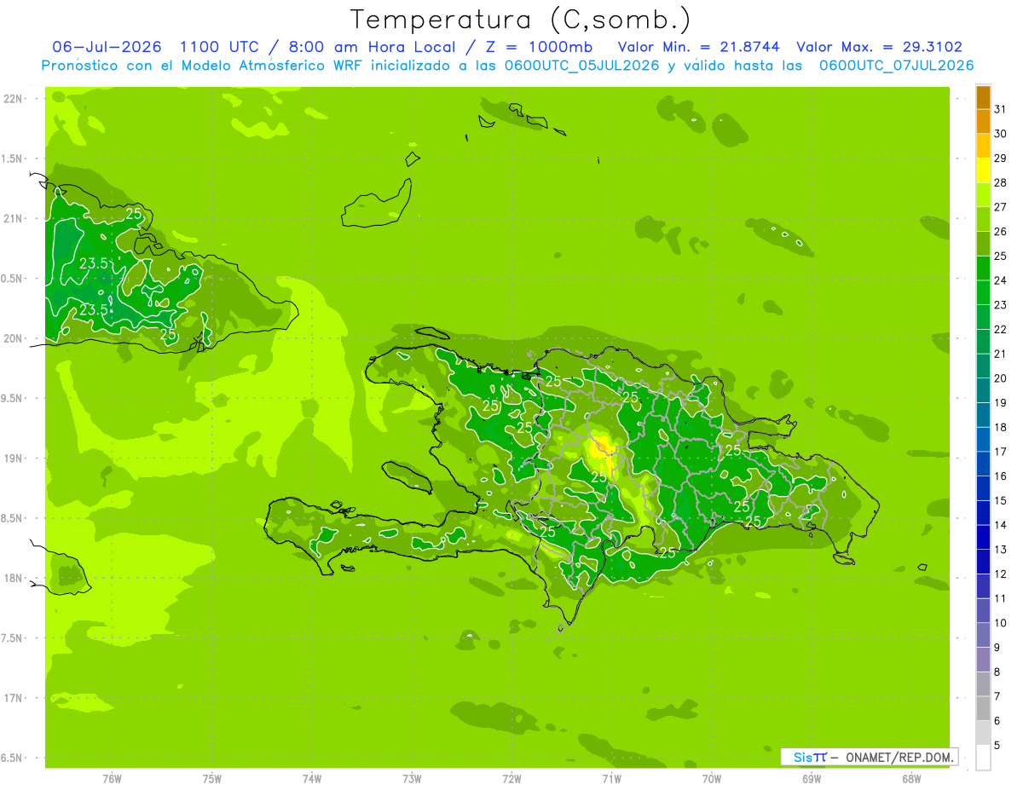Click the yellow 28 degree legend swatch
The image size is (1023, 790).
(983, 170)
